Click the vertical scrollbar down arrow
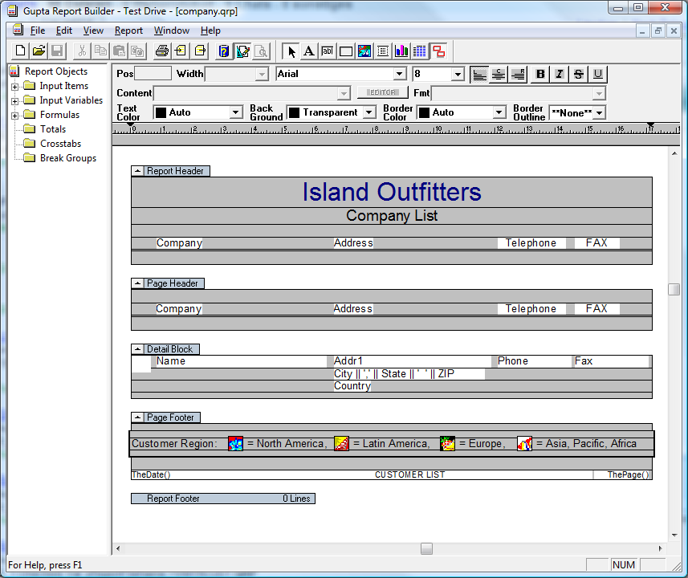The height and width of the screenshot is (578, 688). point(674,535)
